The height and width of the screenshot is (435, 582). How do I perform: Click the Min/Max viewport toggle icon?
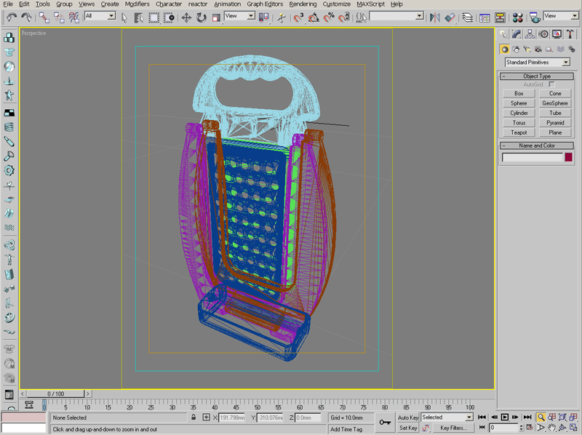pyautogui.click(x=573, y=428)
